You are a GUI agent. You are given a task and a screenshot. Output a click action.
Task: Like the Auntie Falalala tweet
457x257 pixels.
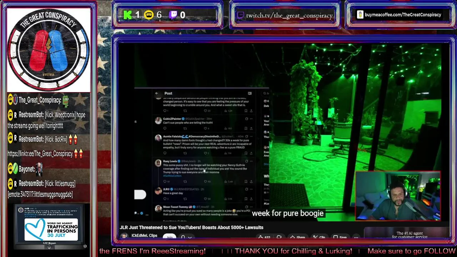pyautogui.click(x=205, y=153)
